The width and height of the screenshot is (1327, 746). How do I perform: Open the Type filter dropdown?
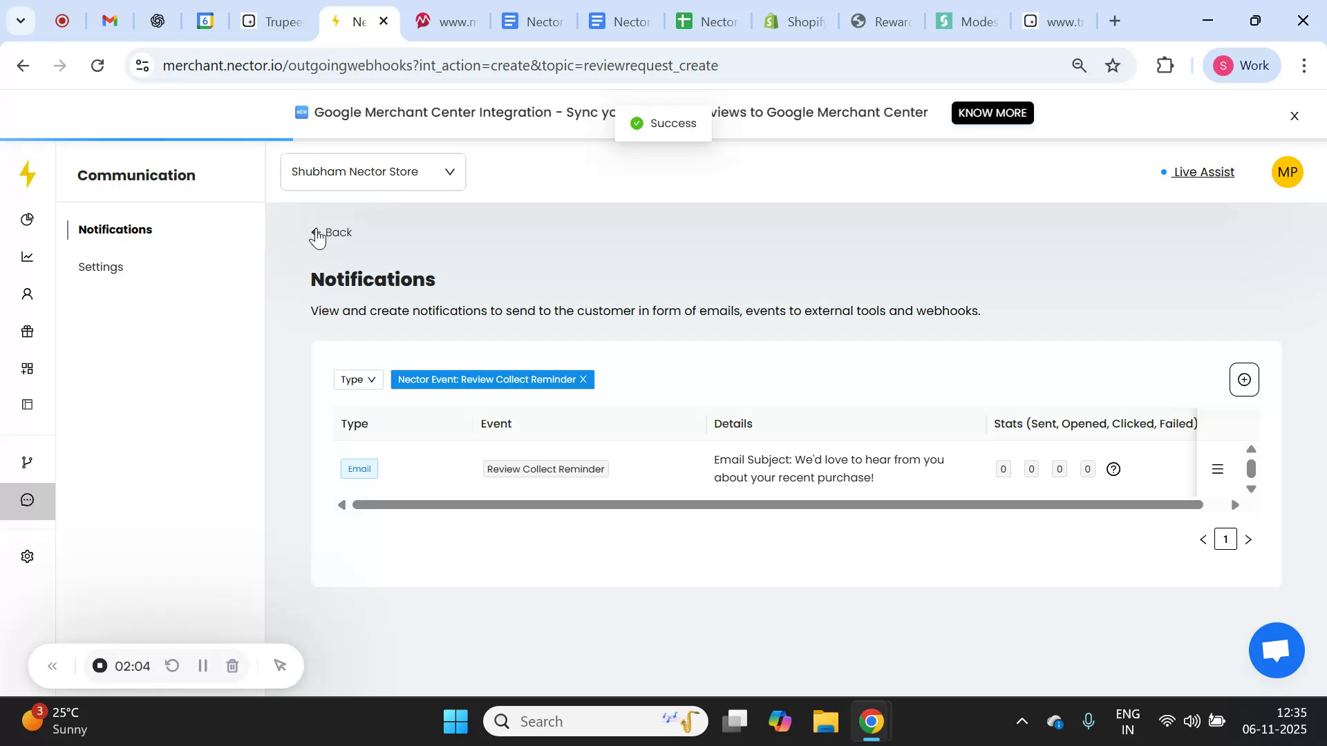357,379
